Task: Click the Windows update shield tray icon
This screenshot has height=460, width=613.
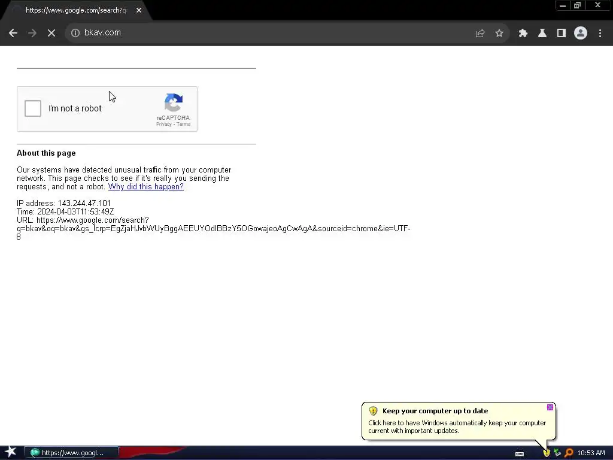Action: pos(547,453)
